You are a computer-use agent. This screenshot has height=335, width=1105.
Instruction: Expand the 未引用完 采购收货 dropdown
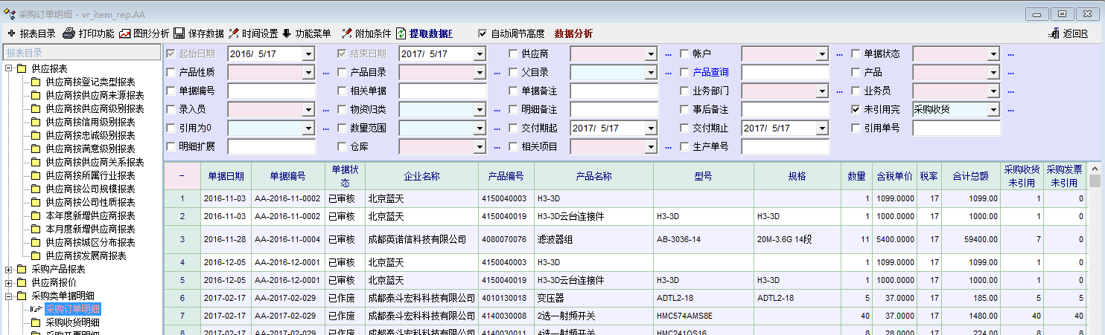[993, 109]
